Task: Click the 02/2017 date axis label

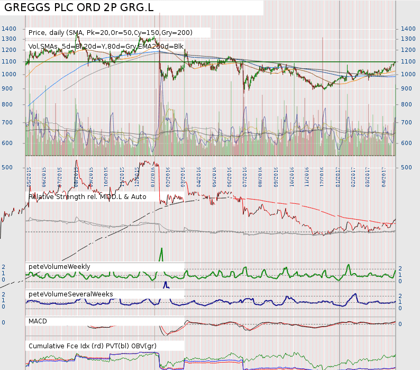Action: [353, 177]
